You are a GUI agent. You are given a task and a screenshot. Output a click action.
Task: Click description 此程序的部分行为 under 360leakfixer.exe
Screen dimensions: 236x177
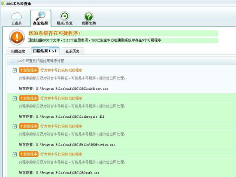tap(72, 78)
